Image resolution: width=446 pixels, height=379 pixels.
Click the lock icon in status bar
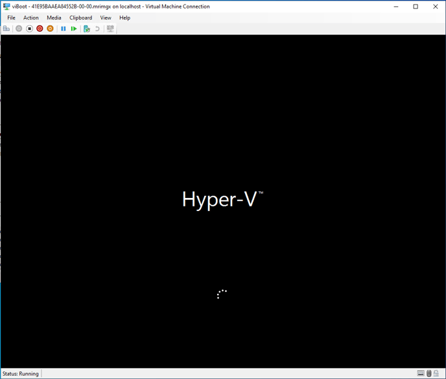[436, 373]
